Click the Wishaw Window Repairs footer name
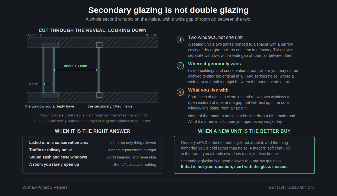Viewport: 337px width, 196px height. (x=45, y=187)
